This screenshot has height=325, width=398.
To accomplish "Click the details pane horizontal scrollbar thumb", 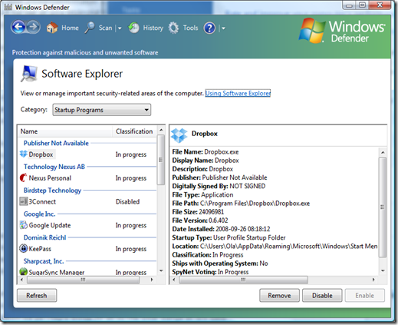I will pos(243,280).
